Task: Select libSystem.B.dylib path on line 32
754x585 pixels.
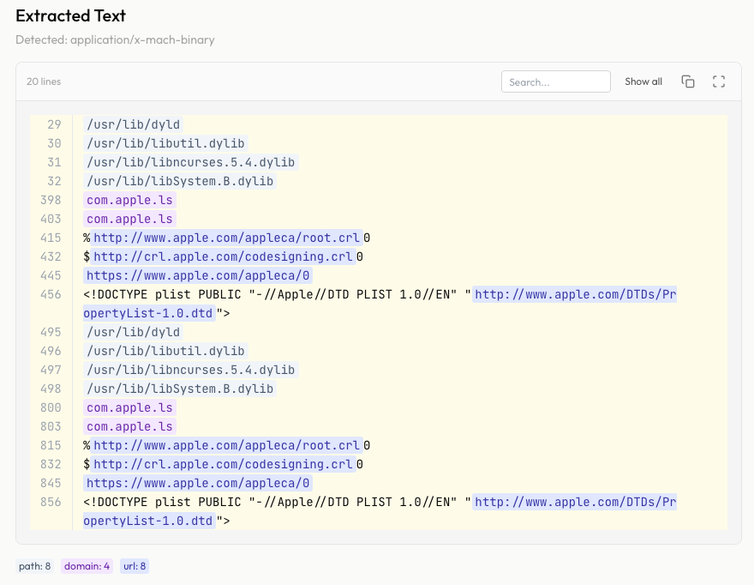Action: coord(180,181)
